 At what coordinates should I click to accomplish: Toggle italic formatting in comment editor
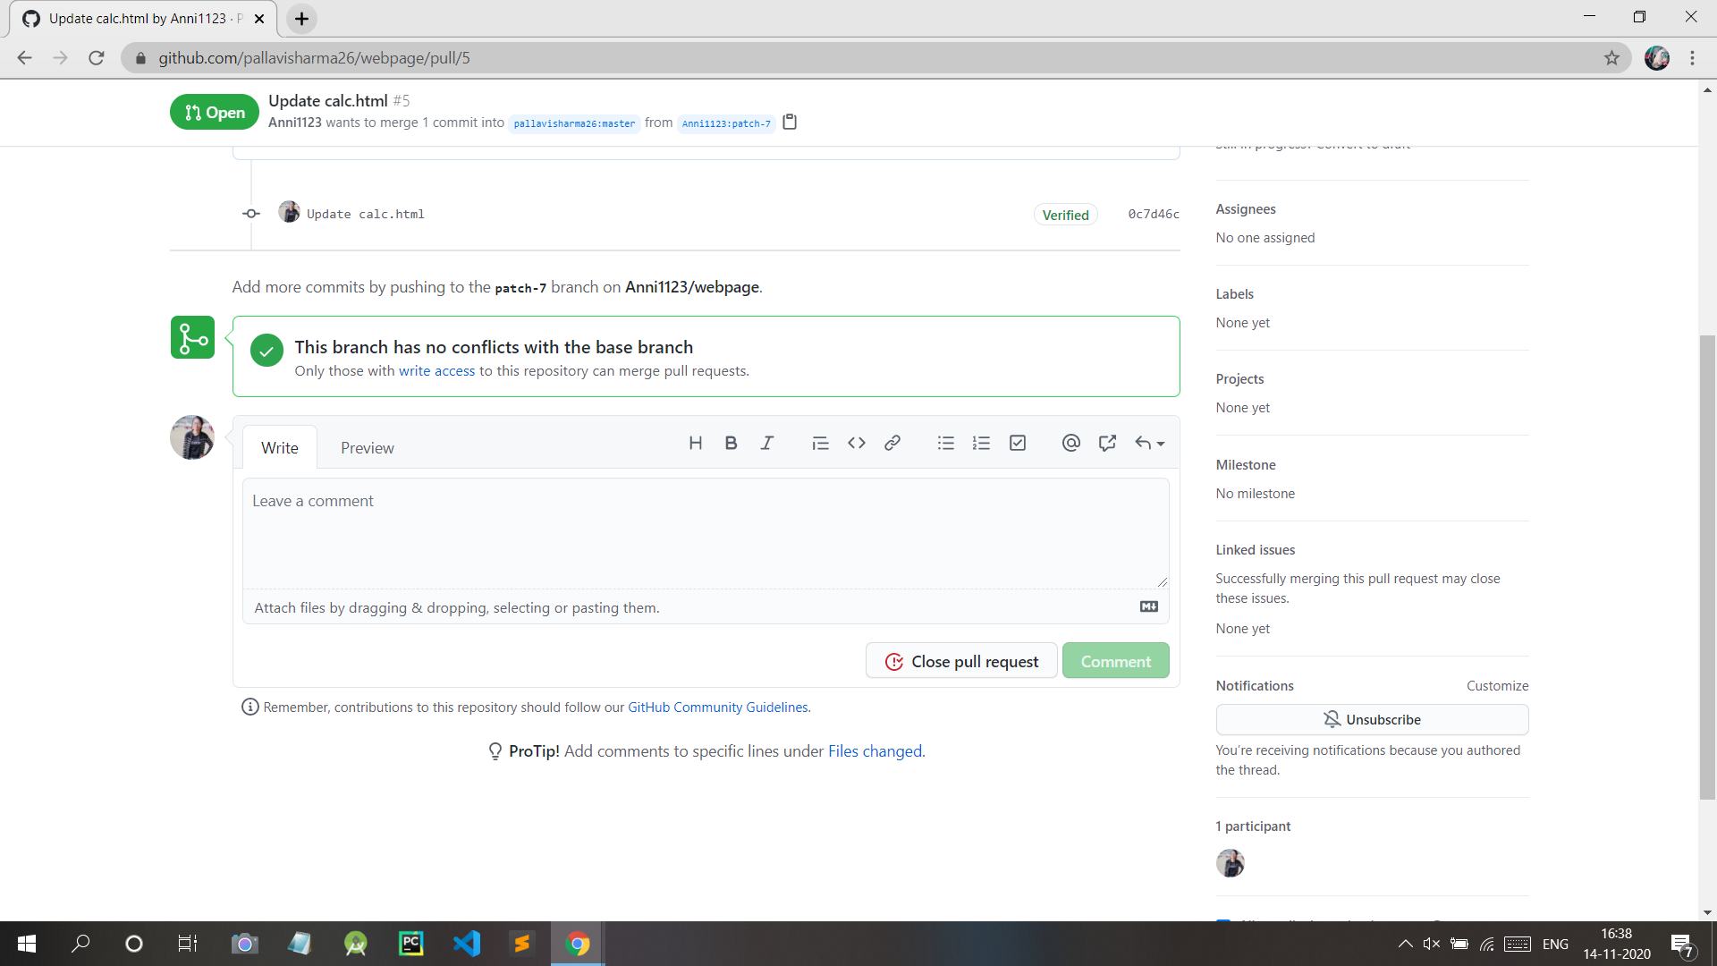(x=765, y=443)
